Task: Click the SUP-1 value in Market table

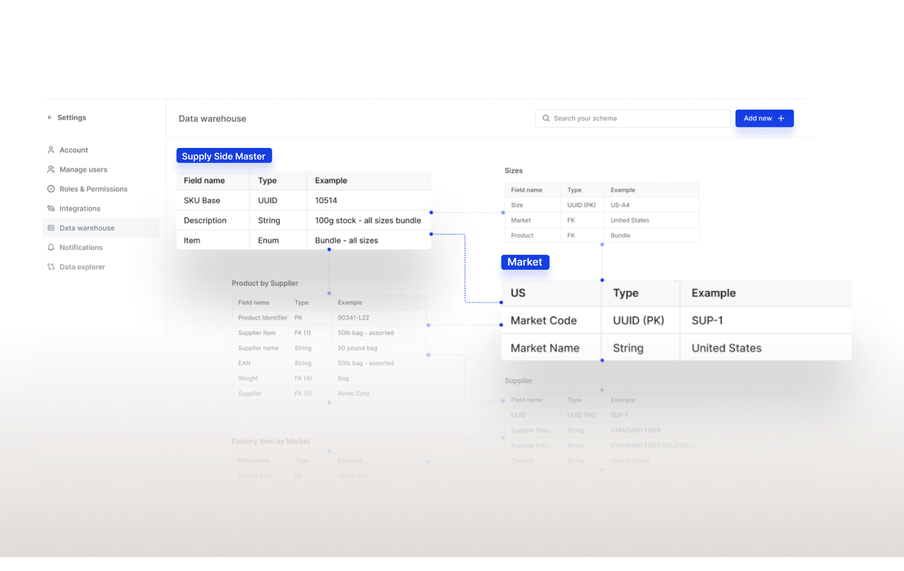Action: click(707, 320)
